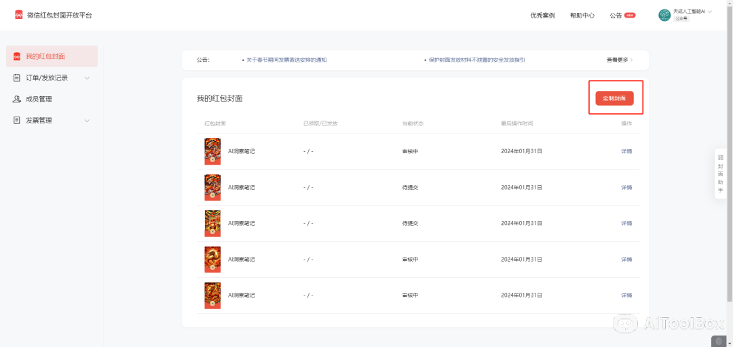Screen dimensions: 733x347
Task: Expand the 订单/发放记录 chevron
Action: pyautogui.click(x=87, y=78)
